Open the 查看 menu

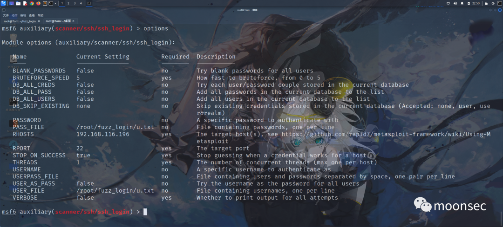pyautogui.click(x=32, y=15)
